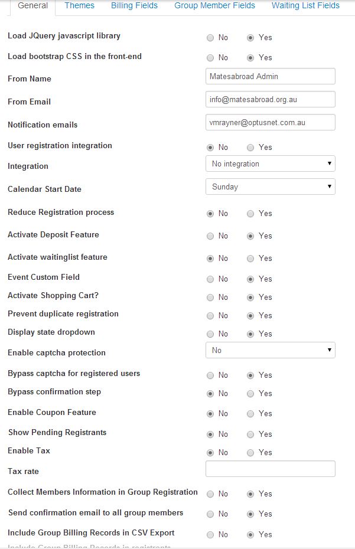The height and width of the screenshot is (549, 355).
Task: Enable Reduce Registration process with Yes
Action: 251,214
